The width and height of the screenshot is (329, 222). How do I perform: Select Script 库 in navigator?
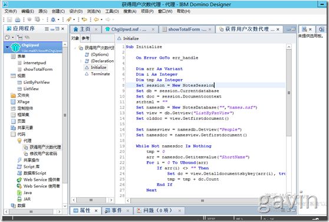tap(31, 166)
